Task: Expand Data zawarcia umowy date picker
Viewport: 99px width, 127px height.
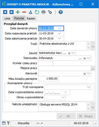Action: [x=59, y=28]
